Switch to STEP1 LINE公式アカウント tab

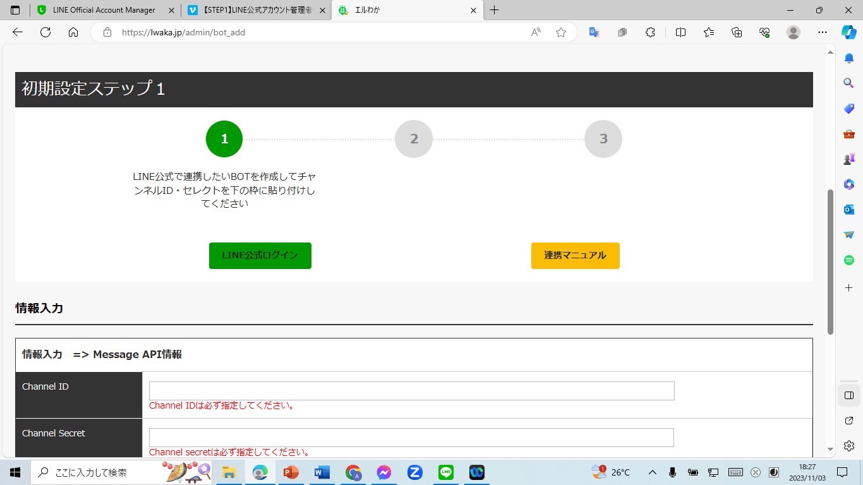(x=257, y=10)
